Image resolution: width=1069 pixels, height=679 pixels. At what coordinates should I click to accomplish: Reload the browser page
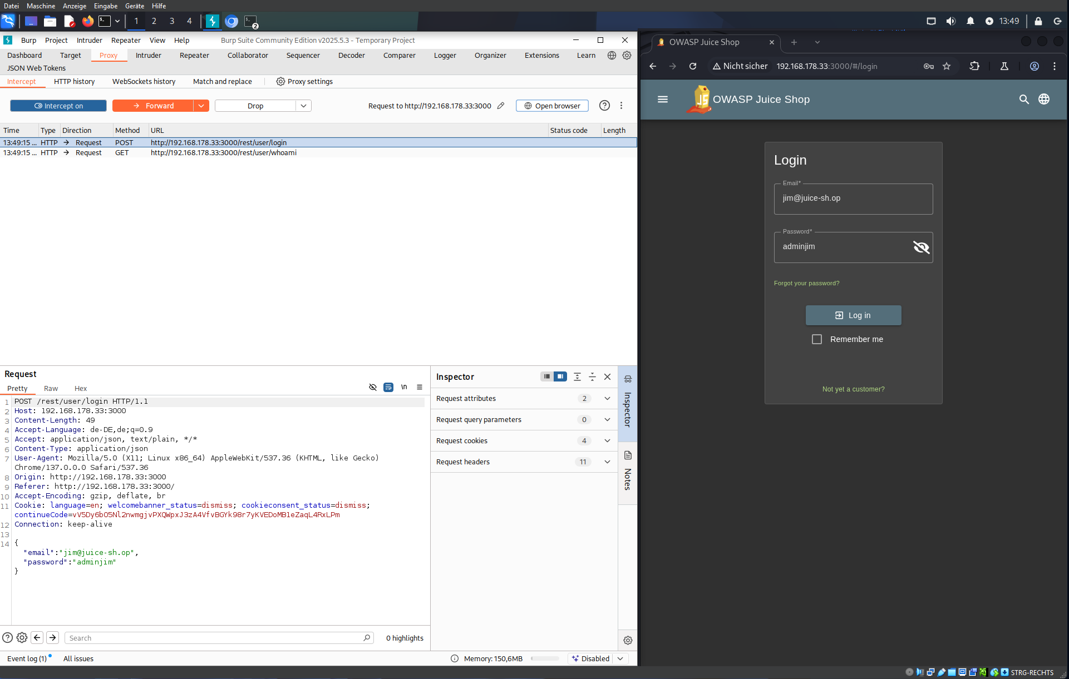(x=693, y=66)
